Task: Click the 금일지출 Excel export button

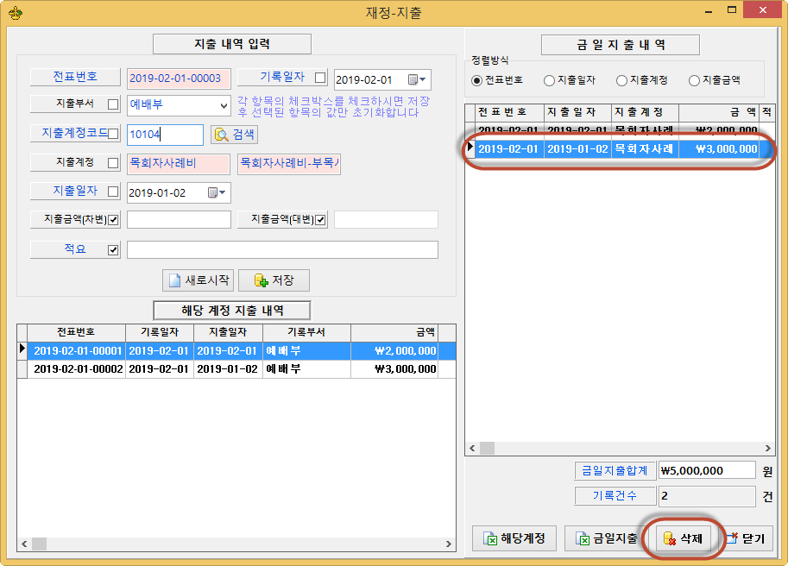Action: (x=607, y=538)
